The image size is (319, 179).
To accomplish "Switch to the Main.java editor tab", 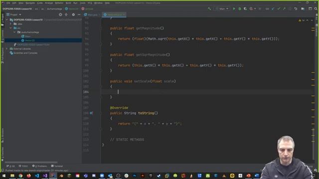I will [91, 14].
